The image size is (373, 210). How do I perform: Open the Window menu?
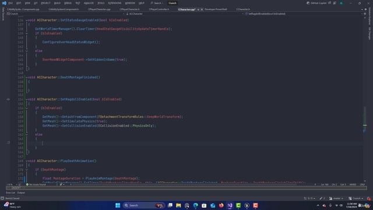[x=130, y=3]
